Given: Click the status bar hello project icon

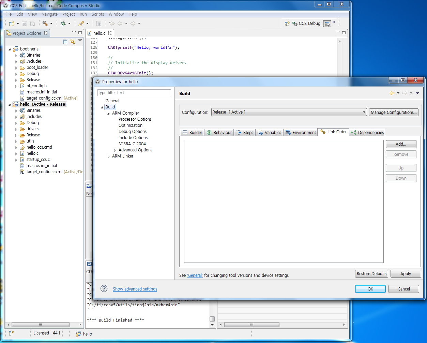Looking at the screenshot, I should click(x=79, y=333).
